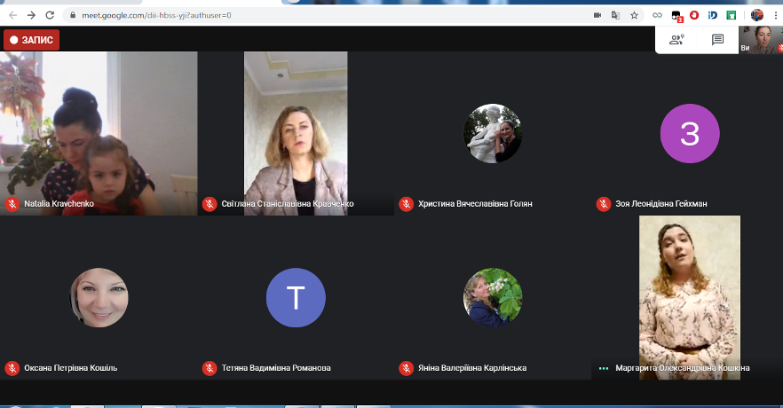
Task: Click muted mic icon for Світлана Станіславівна Кравченко
Action: click(210, 204)
